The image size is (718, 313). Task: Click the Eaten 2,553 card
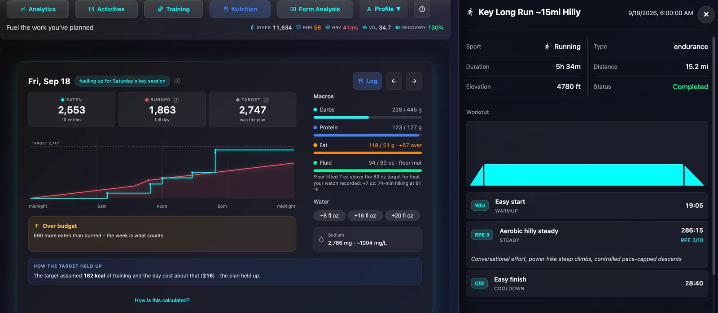[x=72, y=109]
